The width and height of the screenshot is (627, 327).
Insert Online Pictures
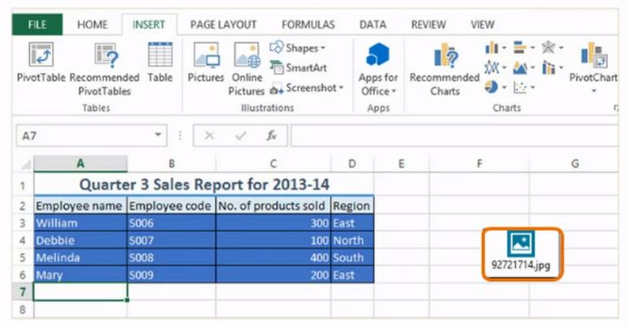tap(247, 69)
